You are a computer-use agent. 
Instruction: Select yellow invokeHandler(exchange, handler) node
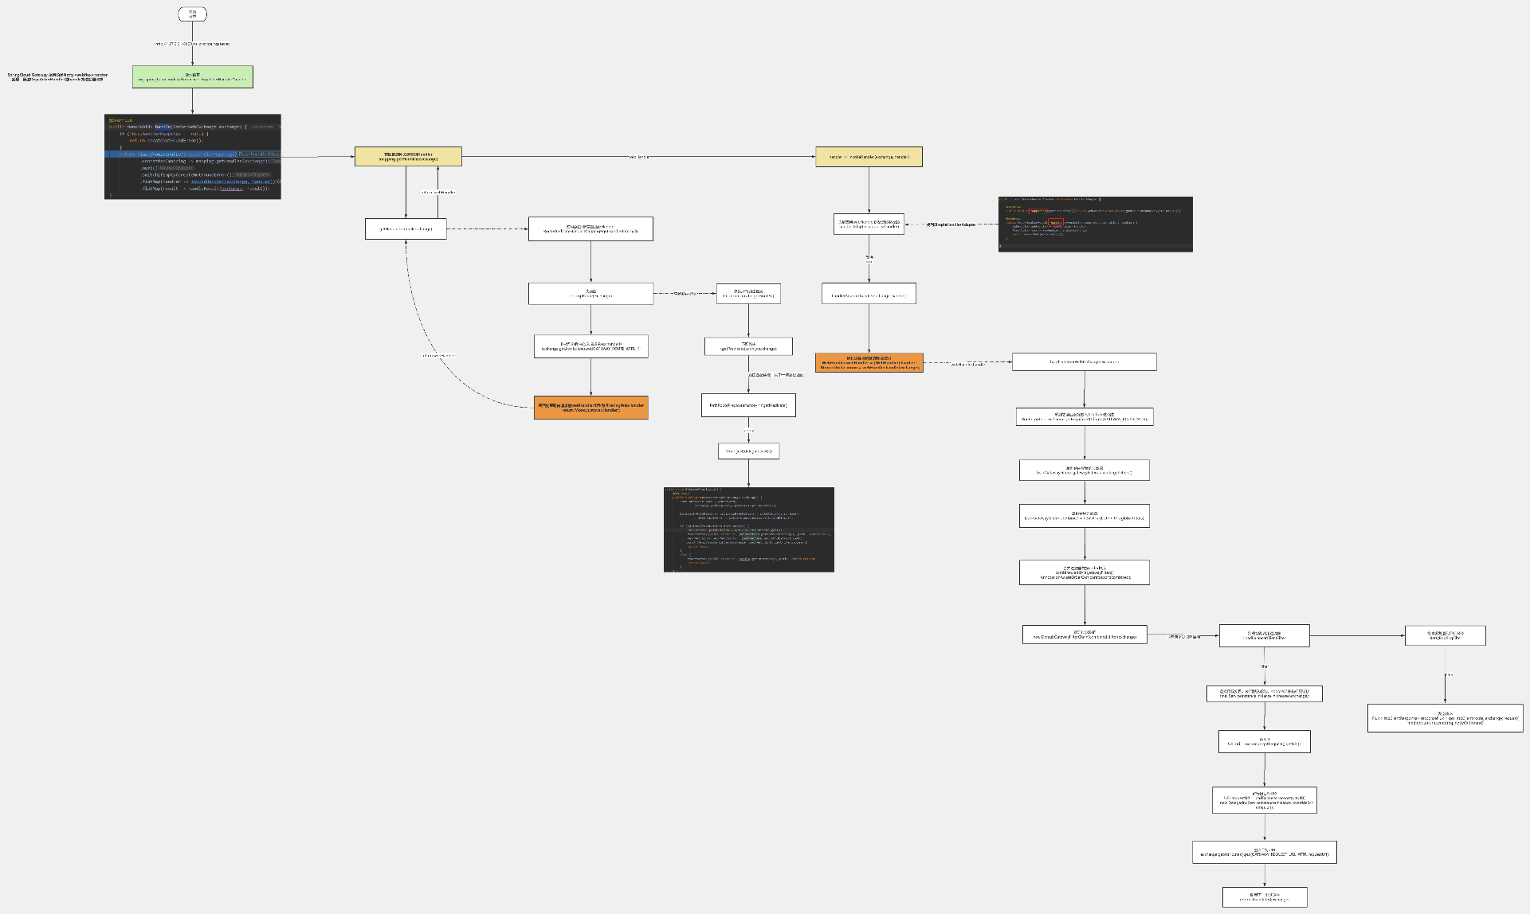[x=869, y=157]
